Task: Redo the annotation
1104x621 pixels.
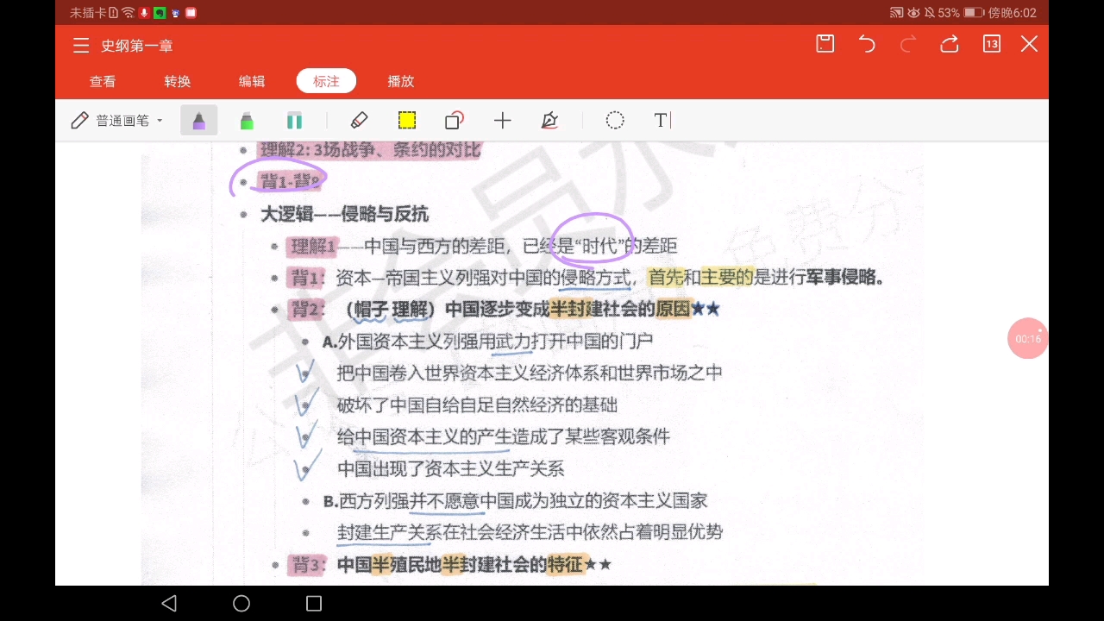Action: click(908, 44)
